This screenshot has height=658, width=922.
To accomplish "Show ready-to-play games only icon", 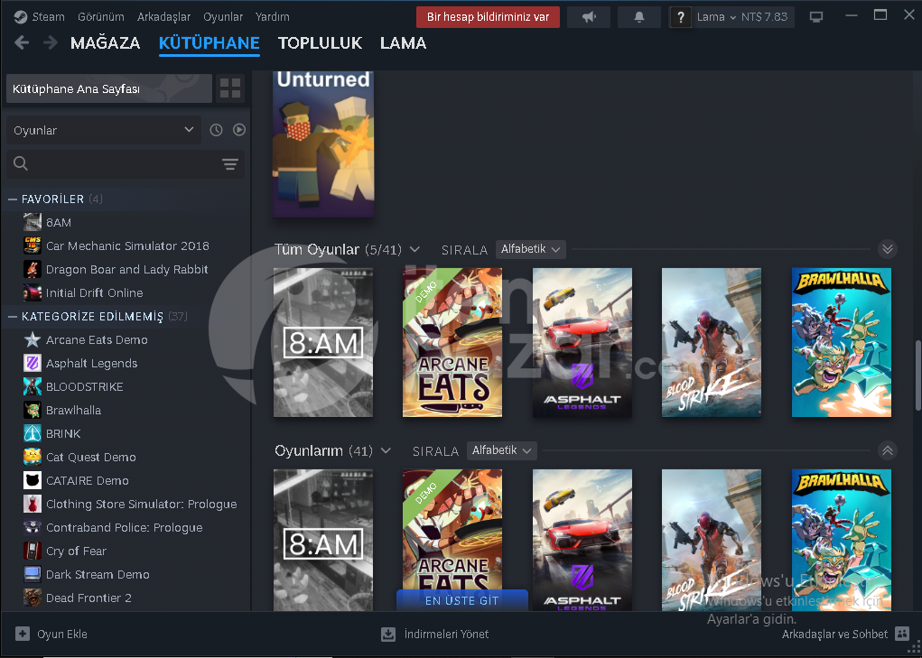I will tap(238, 130).
